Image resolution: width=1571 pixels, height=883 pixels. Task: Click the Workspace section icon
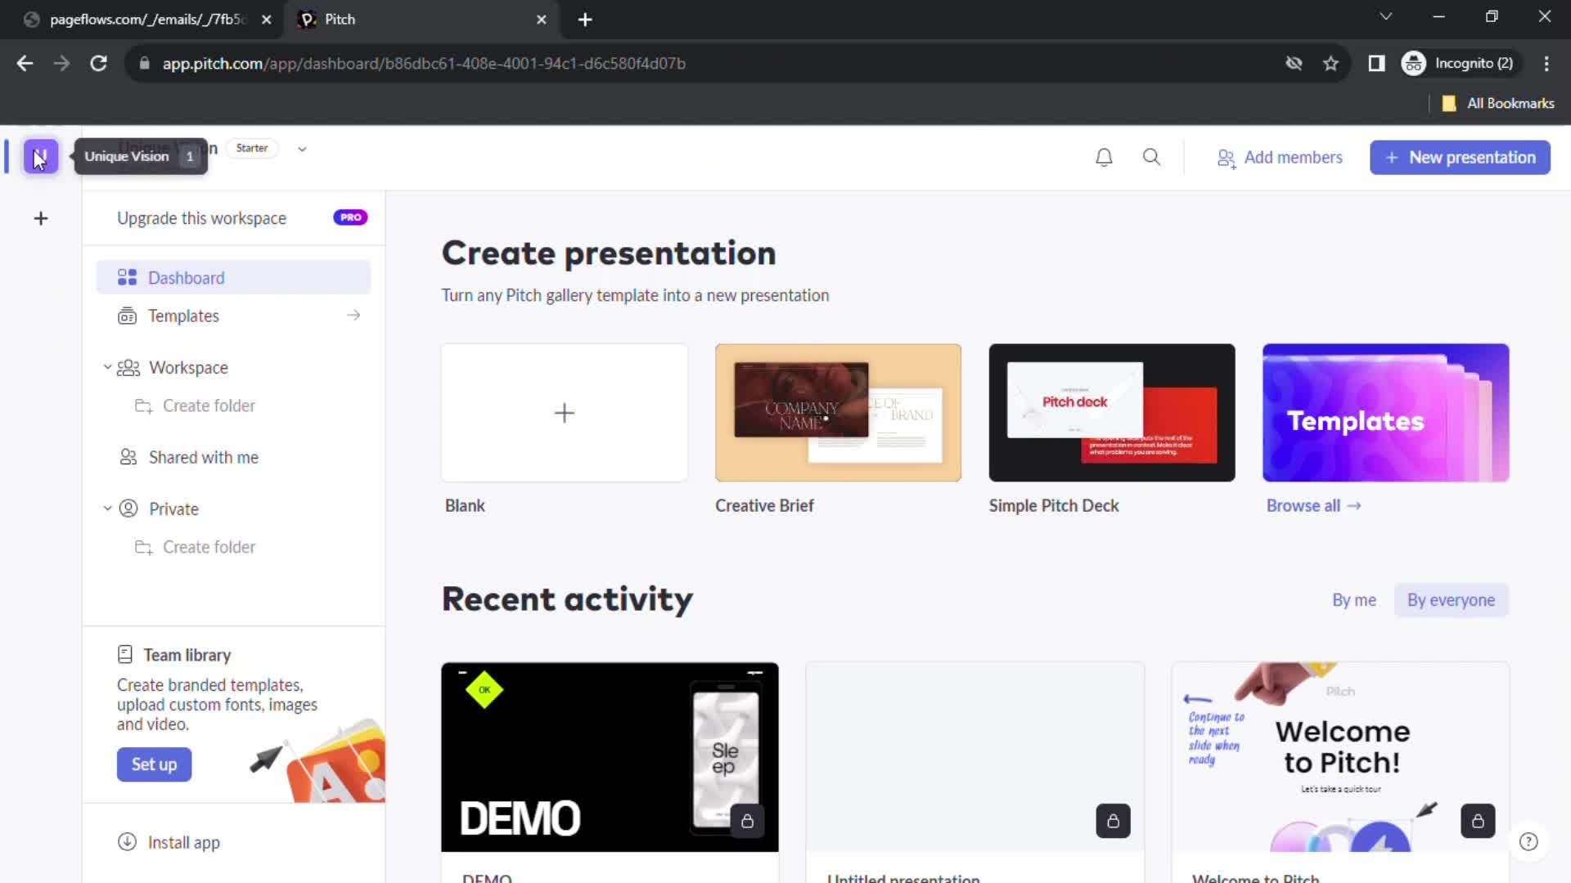tap(128, 368)
